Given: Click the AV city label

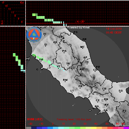Looking at the screenshot, I should (x=107, y=105).
